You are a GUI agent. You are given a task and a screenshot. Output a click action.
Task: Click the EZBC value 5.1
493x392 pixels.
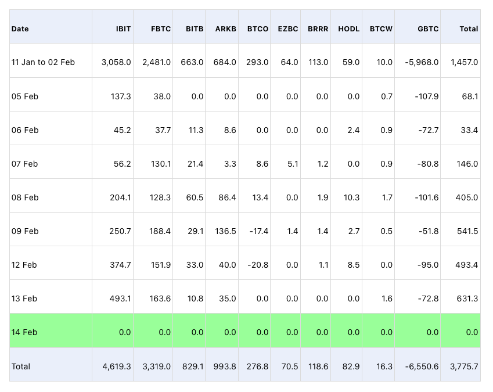(x=293, y=164)
